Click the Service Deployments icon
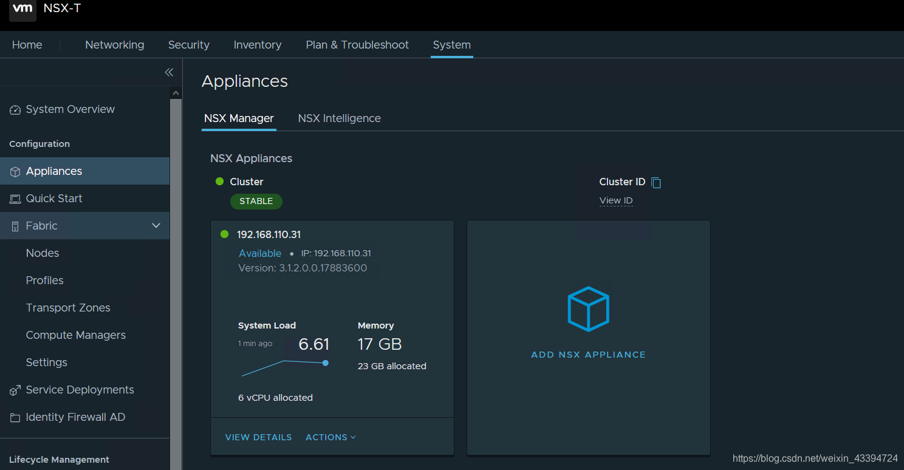This screenshot has height=470, width=904. [x=15, y=390]
